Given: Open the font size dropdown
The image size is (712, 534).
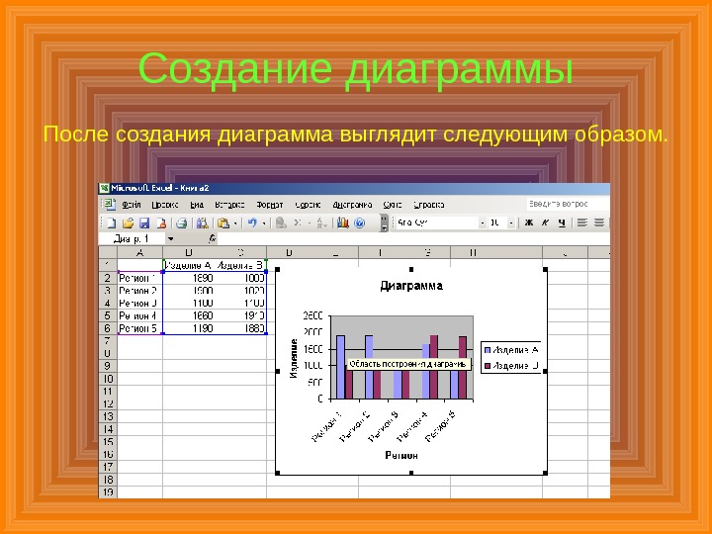Looking at the screenshot, I should pos(511,222).
